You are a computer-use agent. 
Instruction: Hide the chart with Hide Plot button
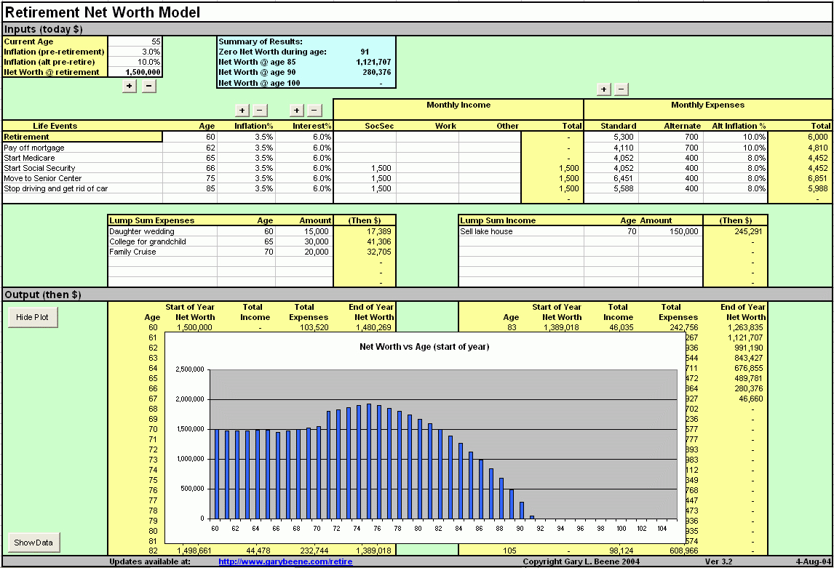[33, 318]
